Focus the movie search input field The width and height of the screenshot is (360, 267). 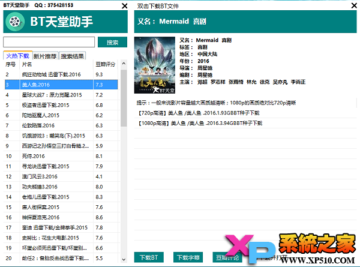[49, 42]
